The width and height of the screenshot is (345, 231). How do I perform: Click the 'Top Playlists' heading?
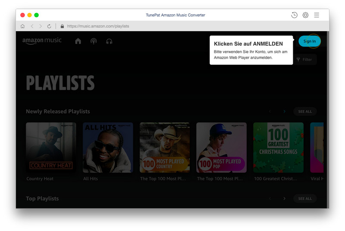(x=42, y=199)
